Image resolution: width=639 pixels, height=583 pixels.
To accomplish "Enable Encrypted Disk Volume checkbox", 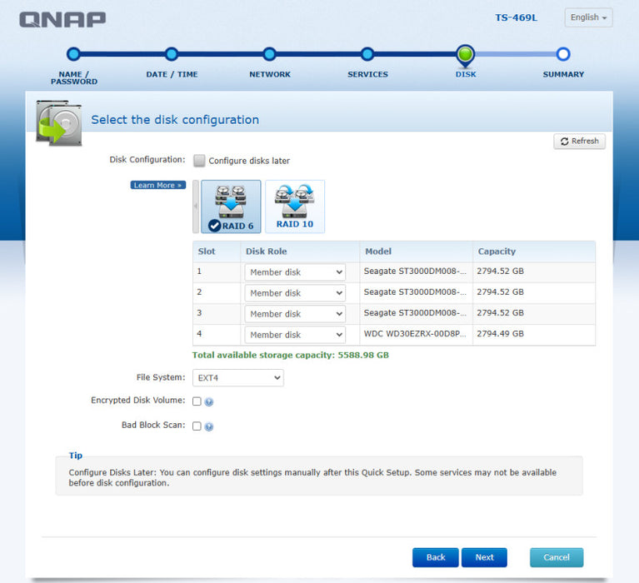I will [x=197, y=401].
